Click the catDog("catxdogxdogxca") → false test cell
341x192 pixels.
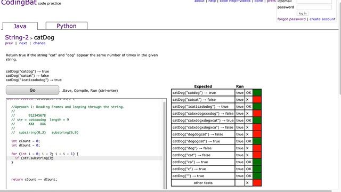pyautogui.click(x=203, y=127)
